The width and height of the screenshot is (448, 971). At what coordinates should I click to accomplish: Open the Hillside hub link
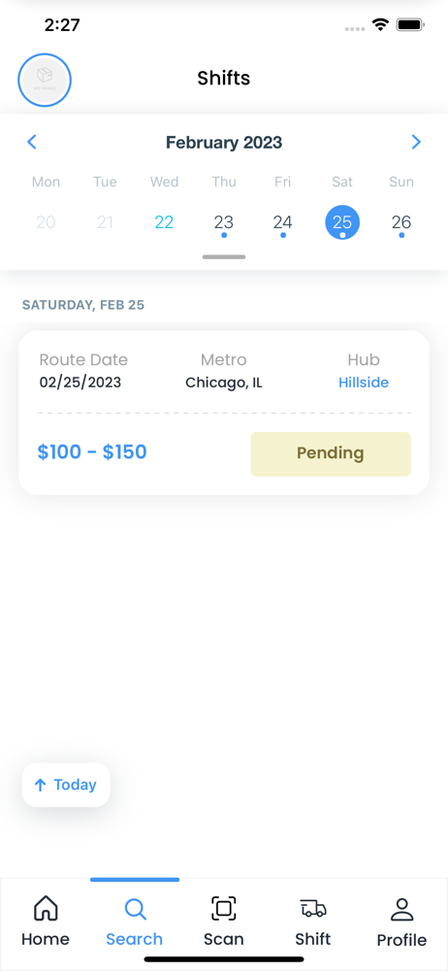click(364, 383)
